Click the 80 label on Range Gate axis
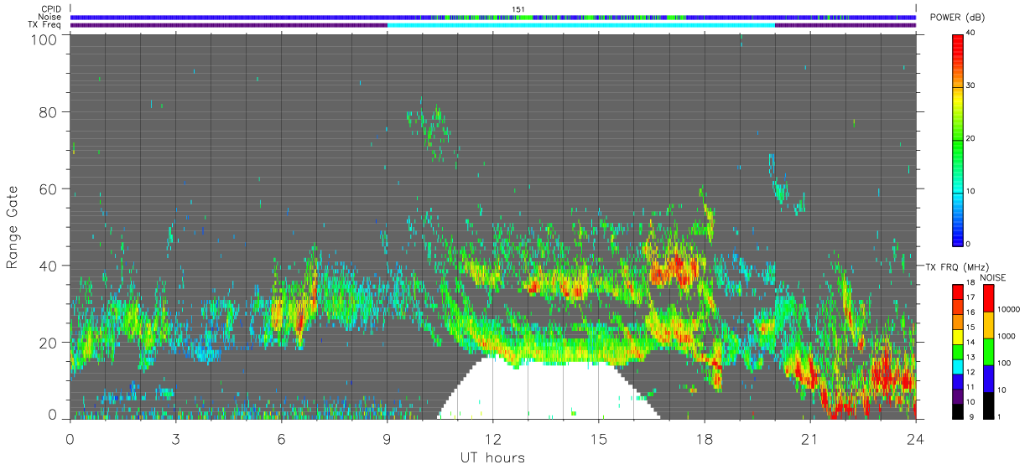The height and width of the screenshot is (475, 1030). click(49, 111)
